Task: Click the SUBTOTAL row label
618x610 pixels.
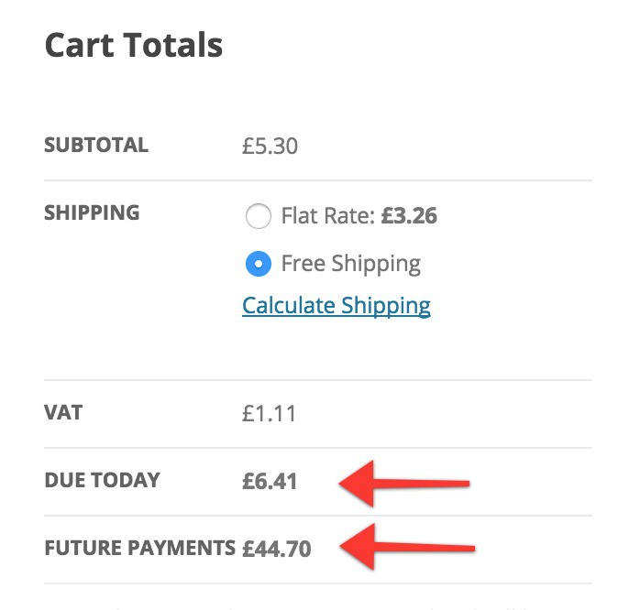Action: 96,145
